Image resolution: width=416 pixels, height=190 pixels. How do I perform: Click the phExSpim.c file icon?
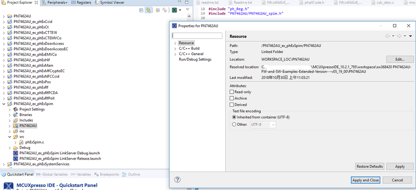22,142
